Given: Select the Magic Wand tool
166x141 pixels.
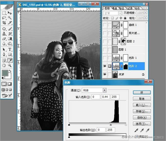Looking at the screenshot, I should coord(10,18).
